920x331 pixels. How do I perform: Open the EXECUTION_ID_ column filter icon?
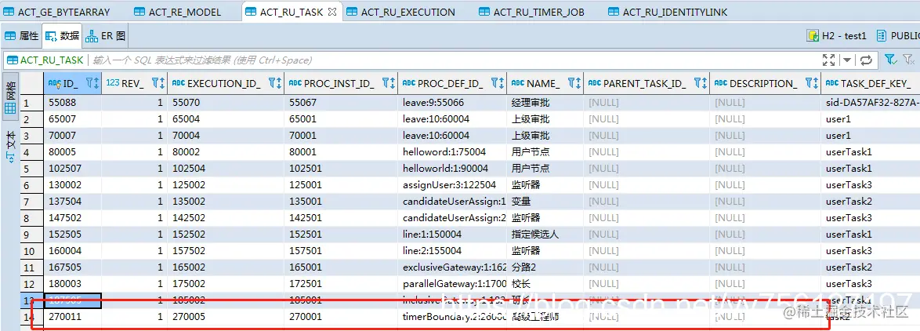[270, 83]
